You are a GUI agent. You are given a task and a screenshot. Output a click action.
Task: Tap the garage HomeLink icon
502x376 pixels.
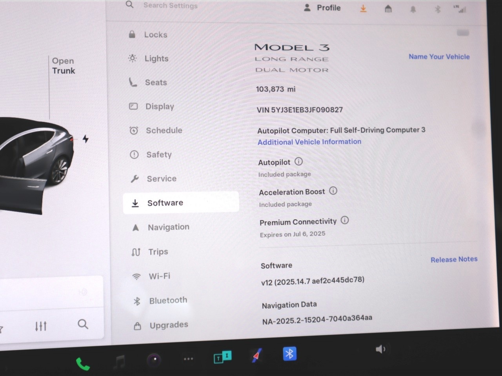[x=388, y=9]
